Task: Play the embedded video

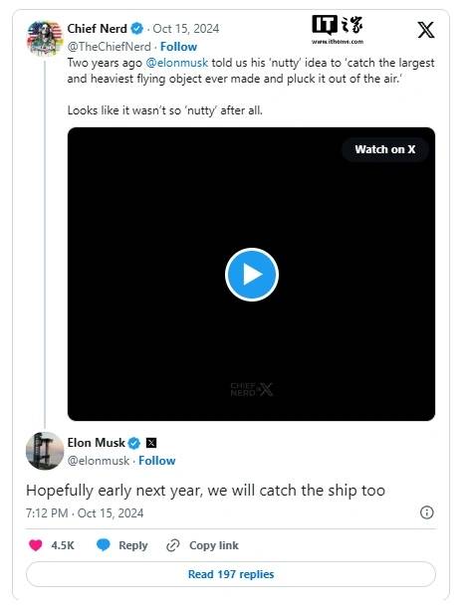Action: [x=252, y=275]
